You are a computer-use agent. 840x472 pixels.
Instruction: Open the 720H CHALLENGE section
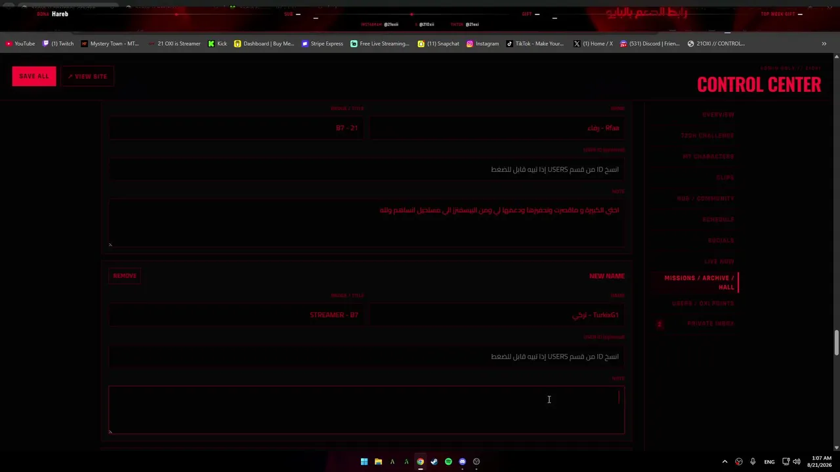(x=707, y=136)
